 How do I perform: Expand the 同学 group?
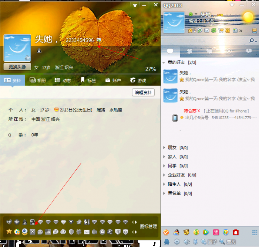(x=164, y=166)
